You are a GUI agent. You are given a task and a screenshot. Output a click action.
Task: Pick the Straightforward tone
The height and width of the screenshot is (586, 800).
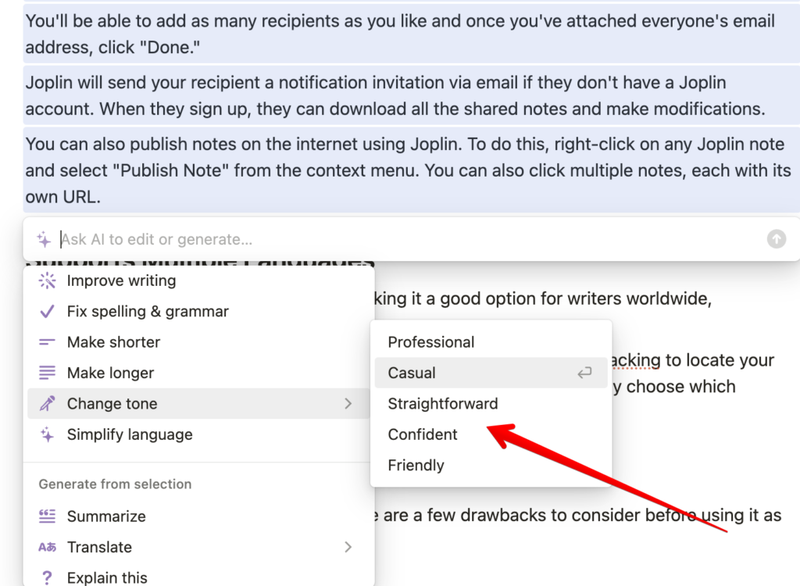coord(442,404)
